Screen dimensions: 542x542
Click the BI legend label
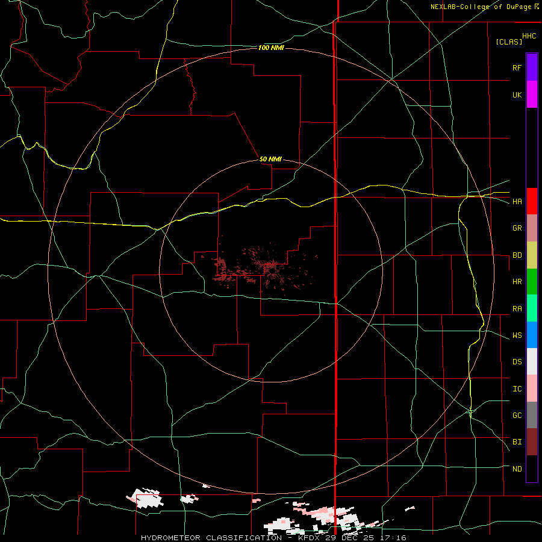pos(517,442)
